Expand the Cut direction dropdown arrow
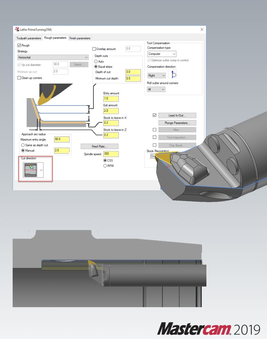 coord(41,170)
